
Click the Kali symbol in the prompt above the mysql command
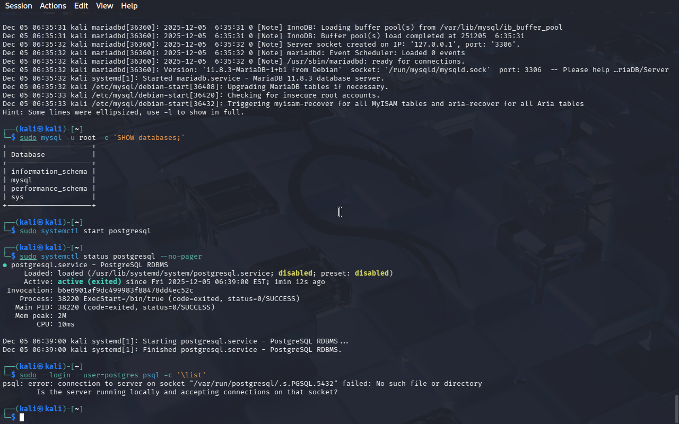pos(40,129)
